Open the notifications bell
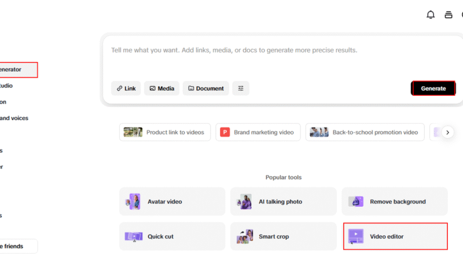 pos(431,15)
